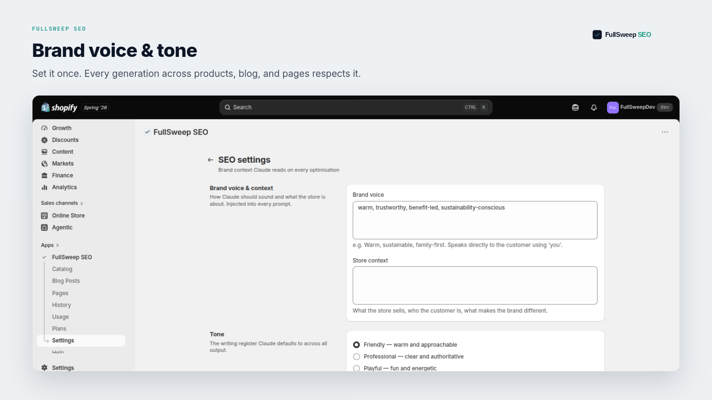The width and height of the screenshot is (712, 400).
Task: Click the Tone section heading
Action: [x=217, y=334]
